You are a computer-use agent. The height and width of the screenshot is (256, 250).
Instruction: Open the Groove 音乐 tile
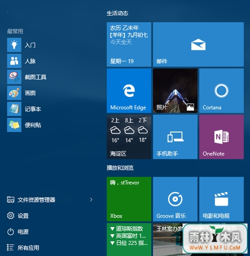click(x=175, y=199)
